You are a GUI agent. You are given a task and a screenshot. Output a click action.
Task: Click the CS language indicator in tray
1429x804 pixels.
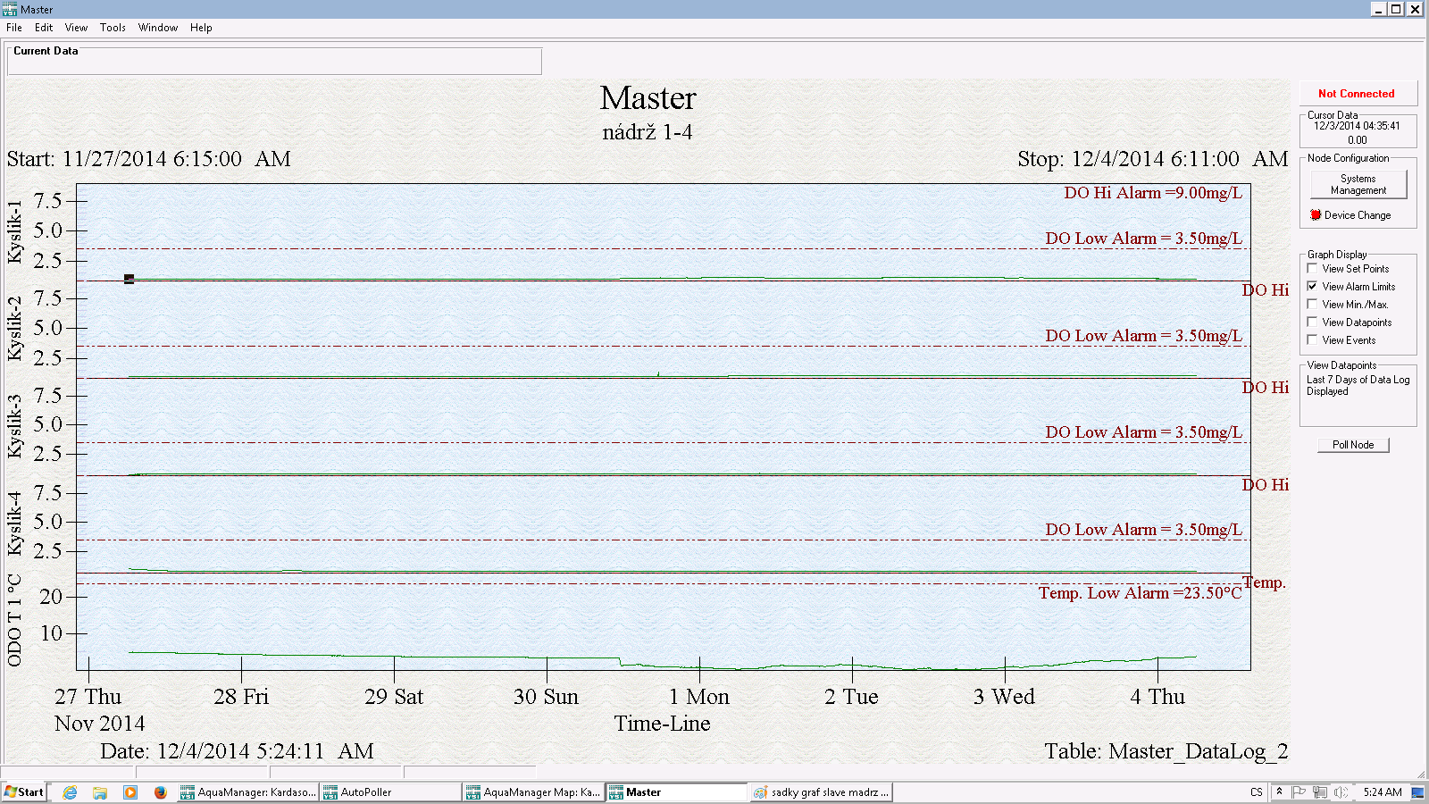(x=1257, y=792)
